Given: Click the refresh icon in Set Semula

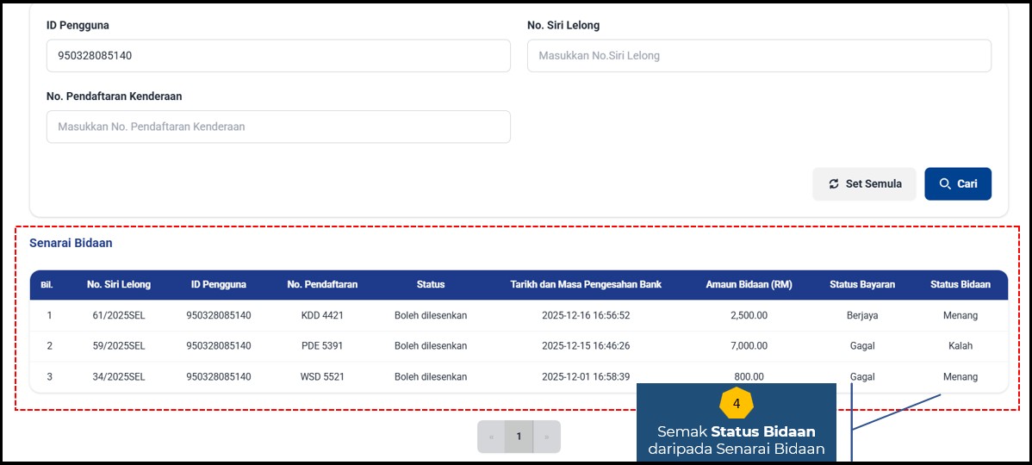Looking at the screenshot, I should [833, 184].
